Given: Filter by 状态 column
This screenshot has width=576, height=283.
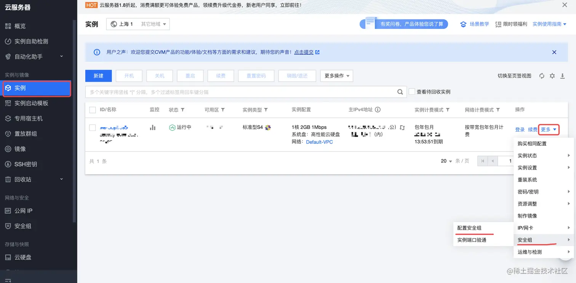Looking at the screenshot, I should pyautogui.click(x=182, y=110).
